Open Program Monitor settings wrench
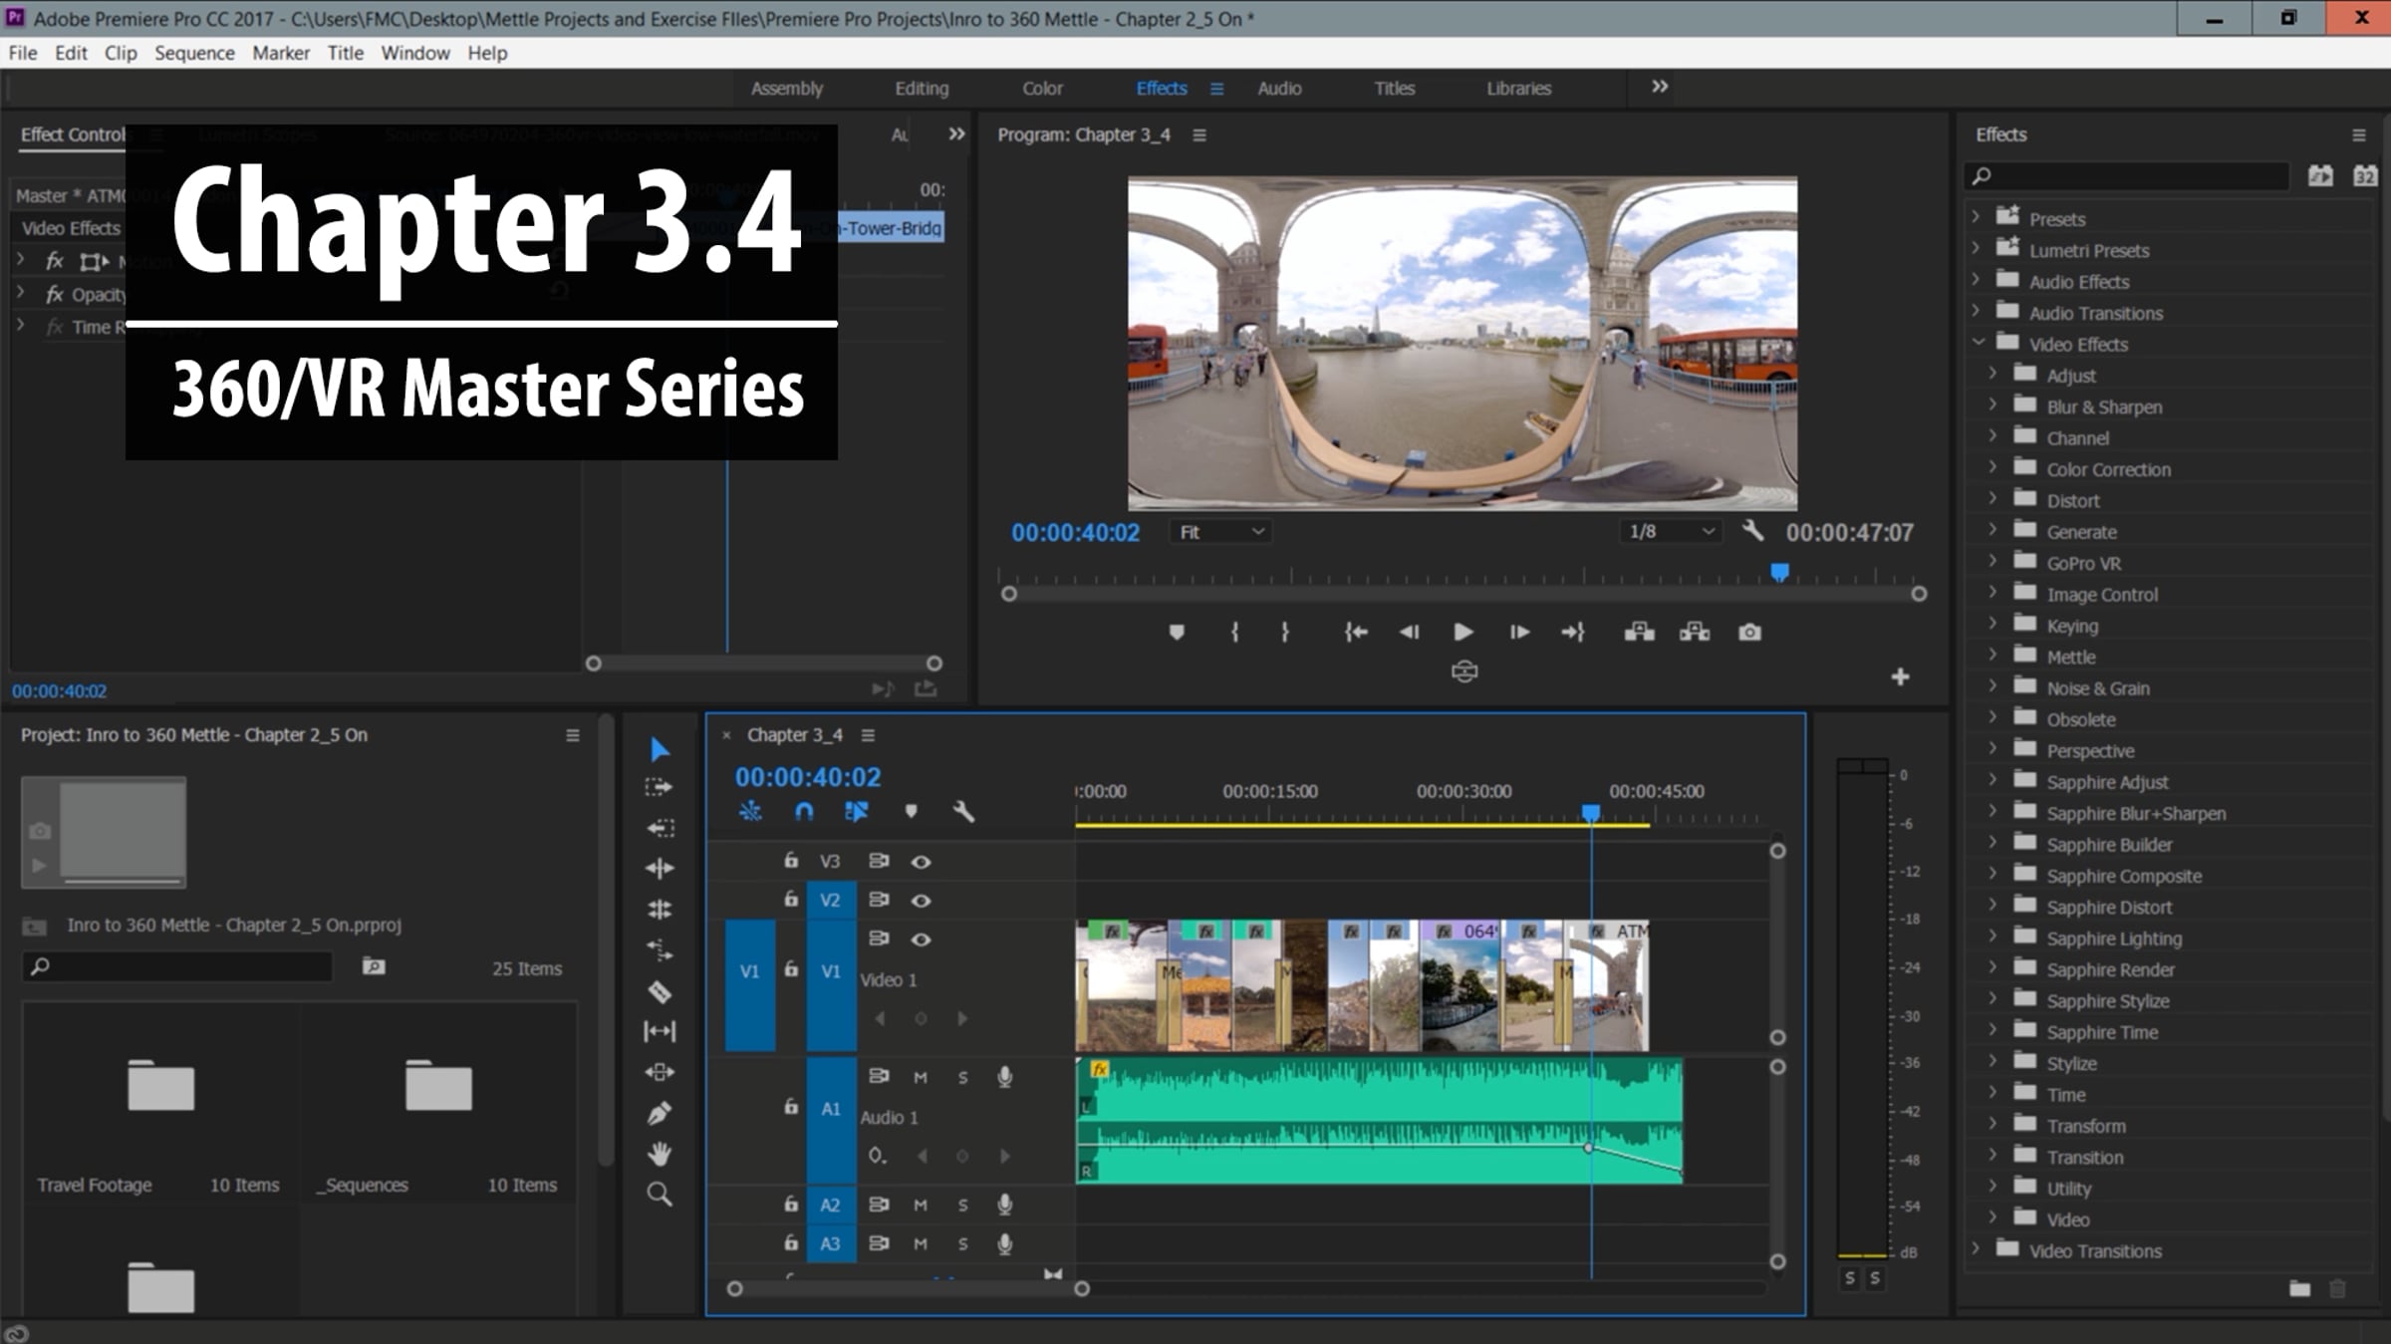Viewport: 2391px width, 1344px height. [1752, 531]
